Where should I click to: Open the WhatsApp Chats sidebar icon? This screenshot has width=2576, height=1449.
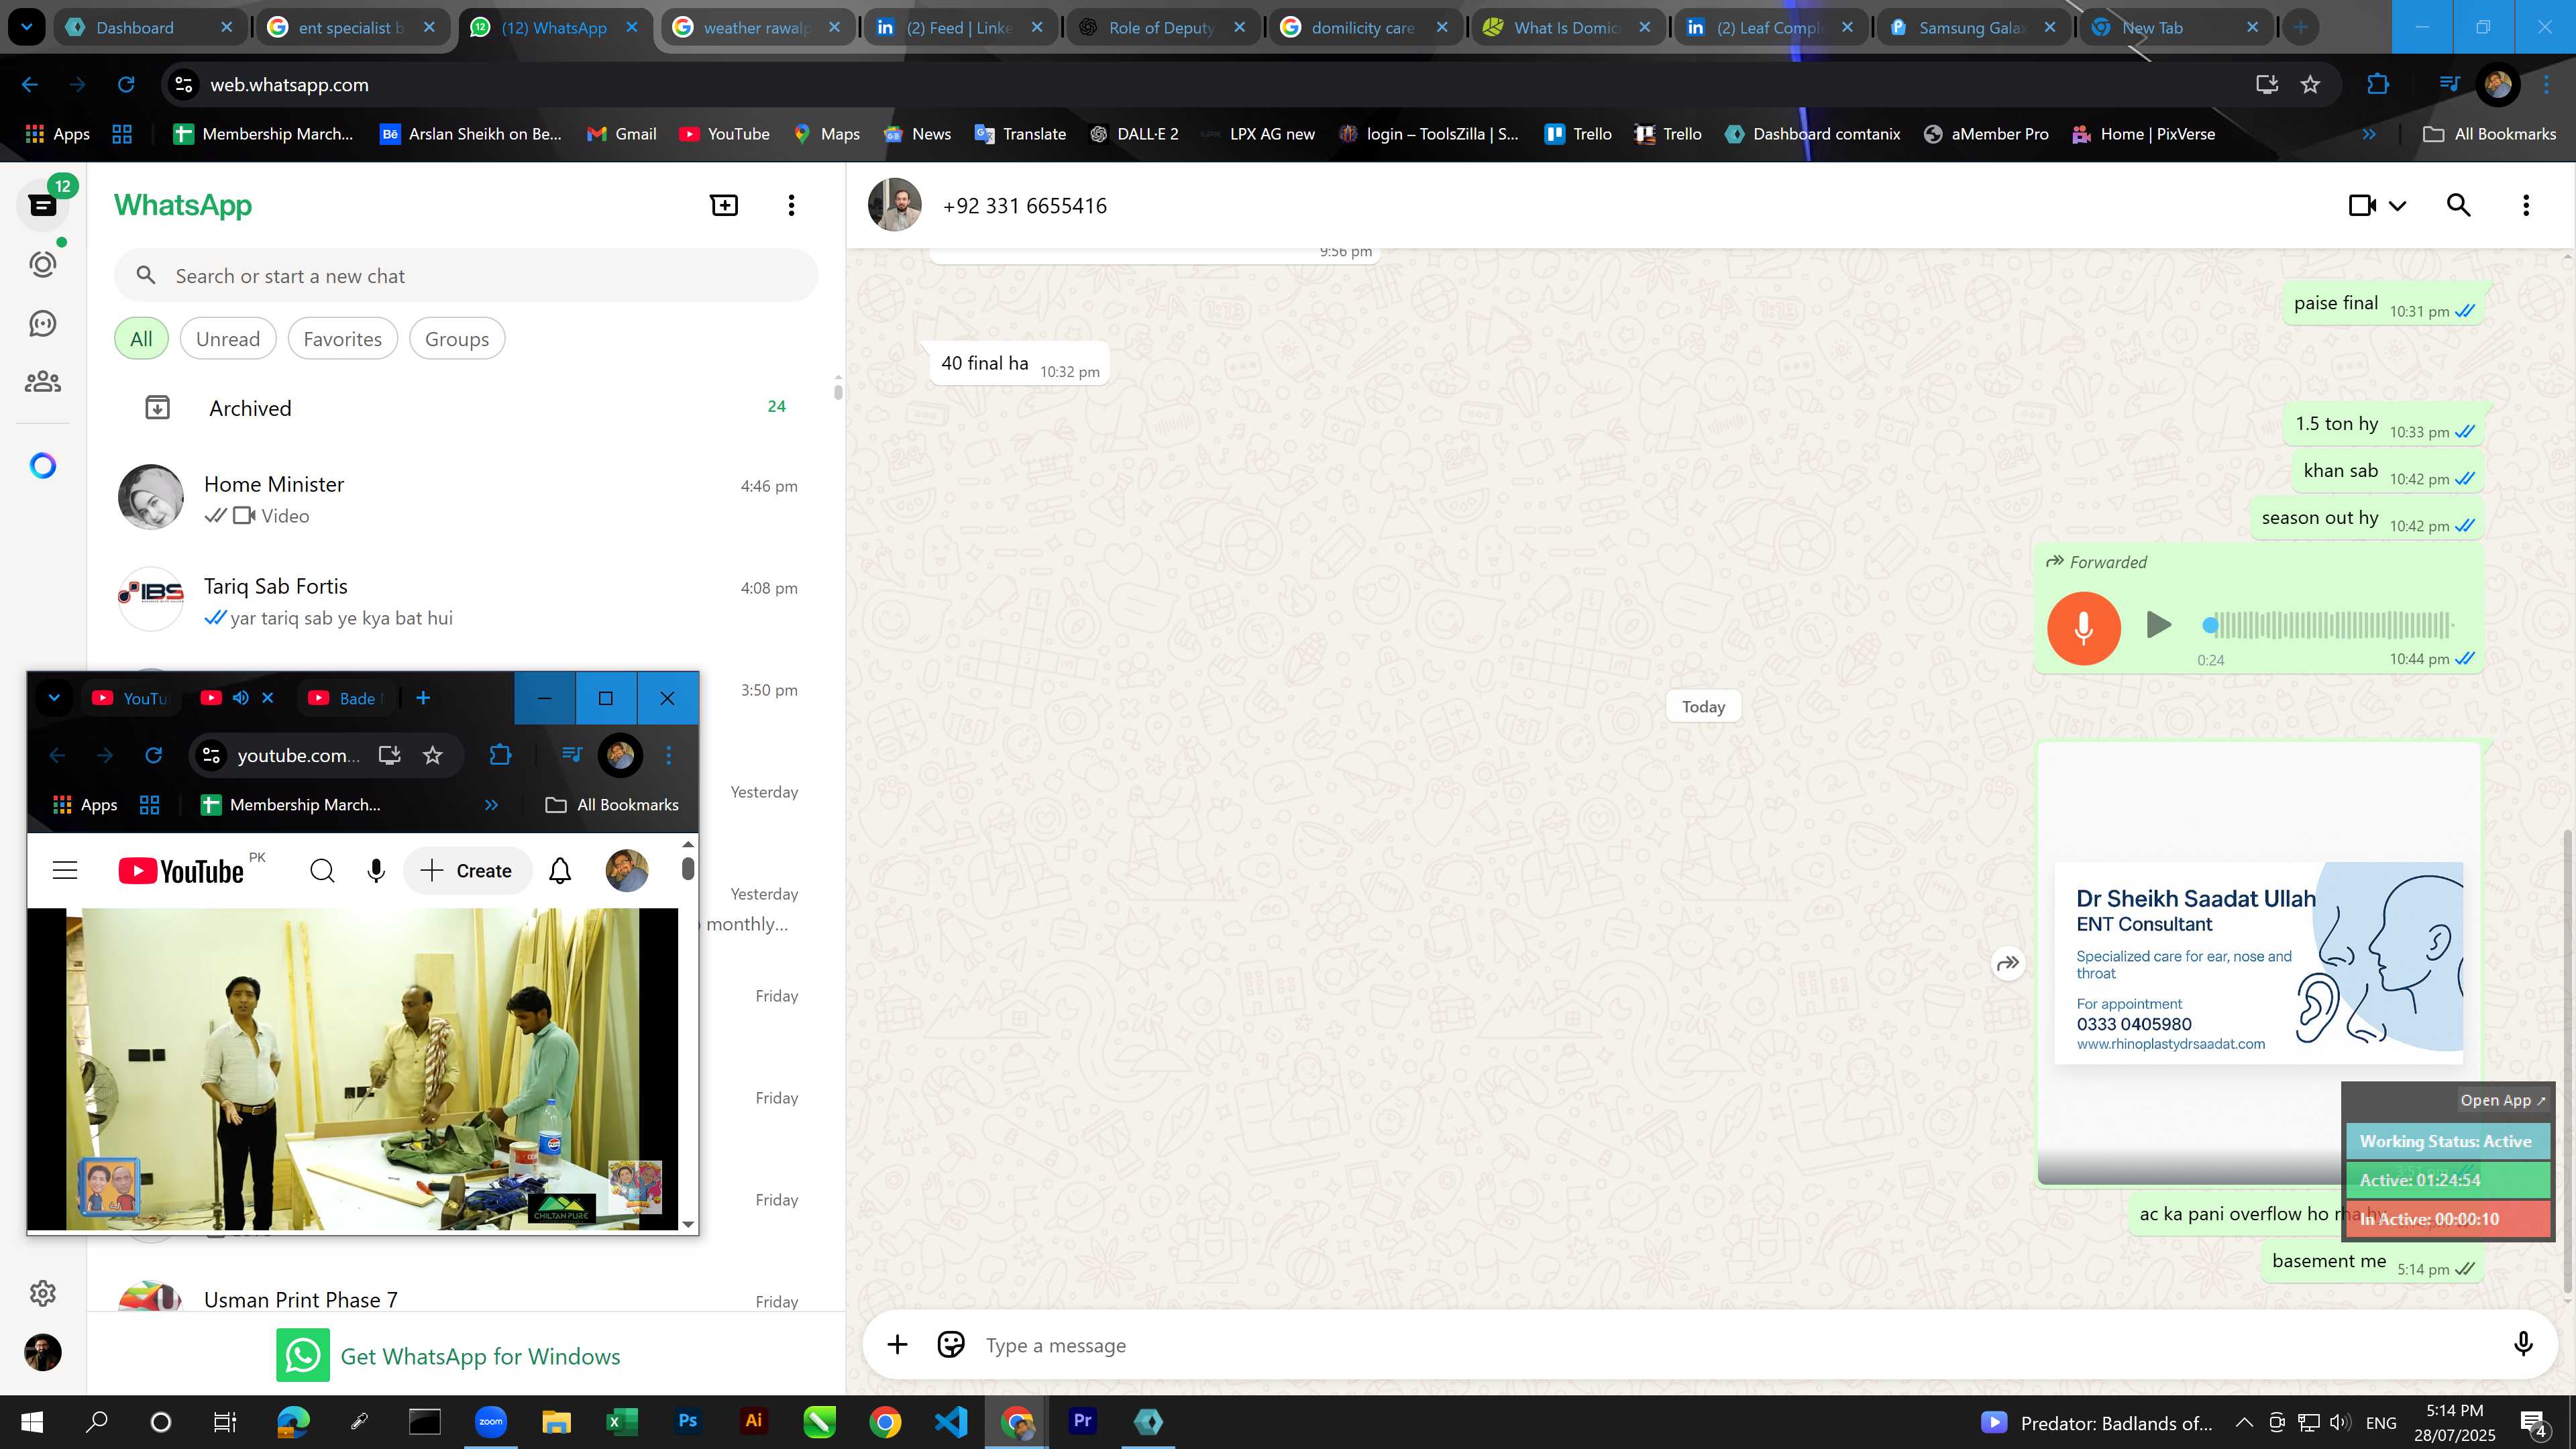(42, 205)
